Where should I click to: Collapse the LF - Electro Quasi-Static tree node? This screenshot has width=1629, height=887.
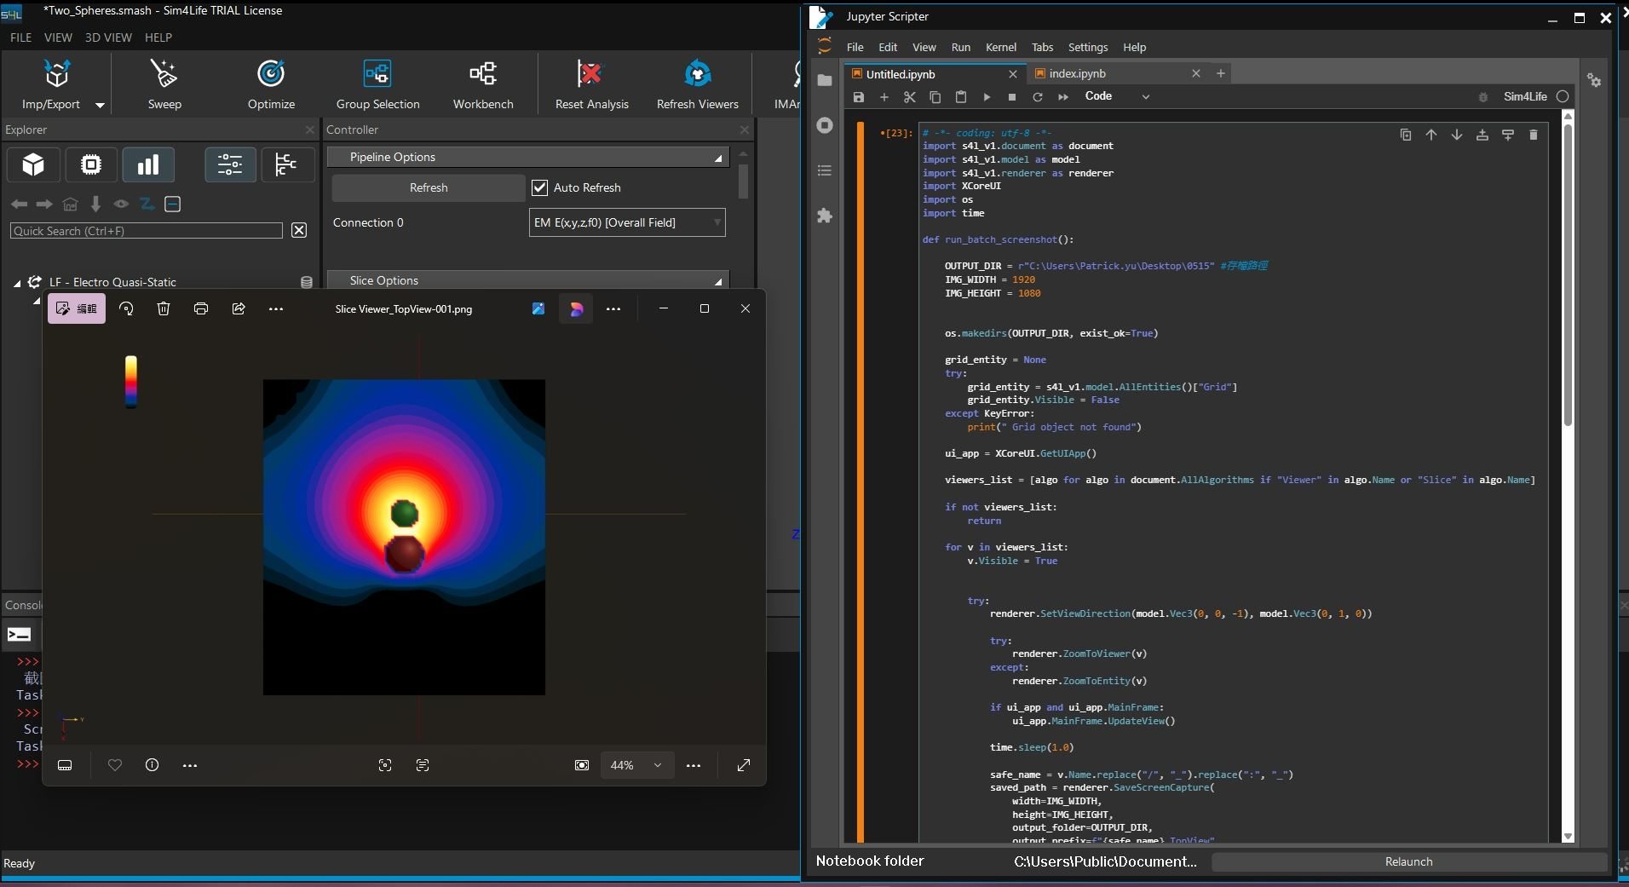(x=17, y=283)
